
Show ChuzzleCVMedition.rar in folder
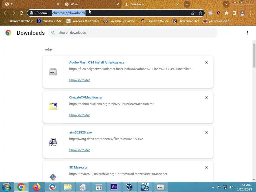[79, 115]
